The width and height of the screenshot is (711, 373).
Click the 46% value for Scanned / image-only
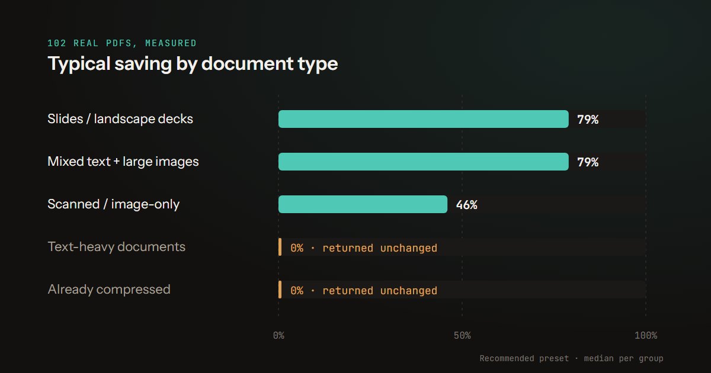point(466,205)
